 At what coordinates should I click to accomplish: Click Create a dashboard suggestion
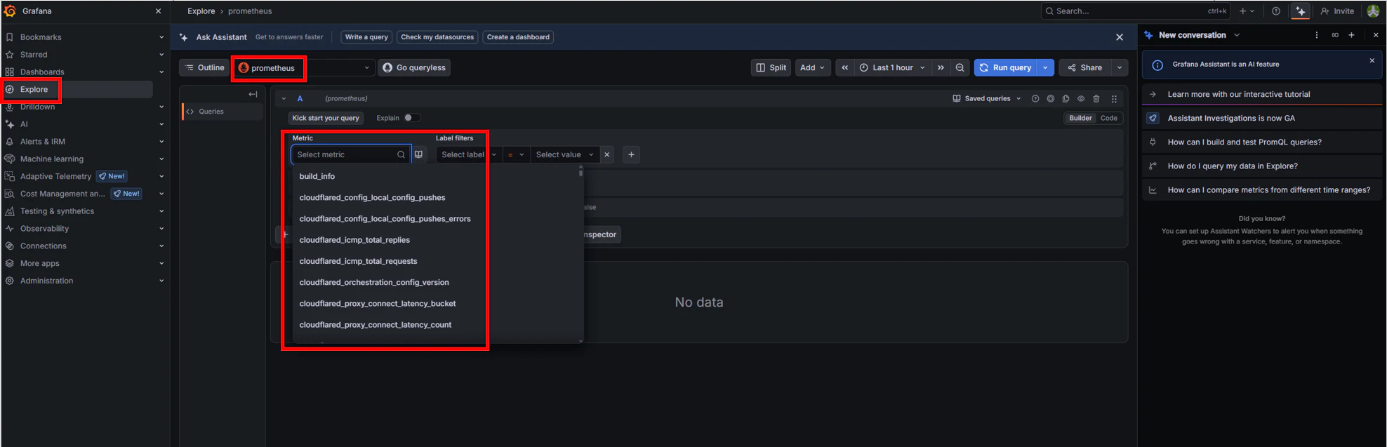pos(518,37)
